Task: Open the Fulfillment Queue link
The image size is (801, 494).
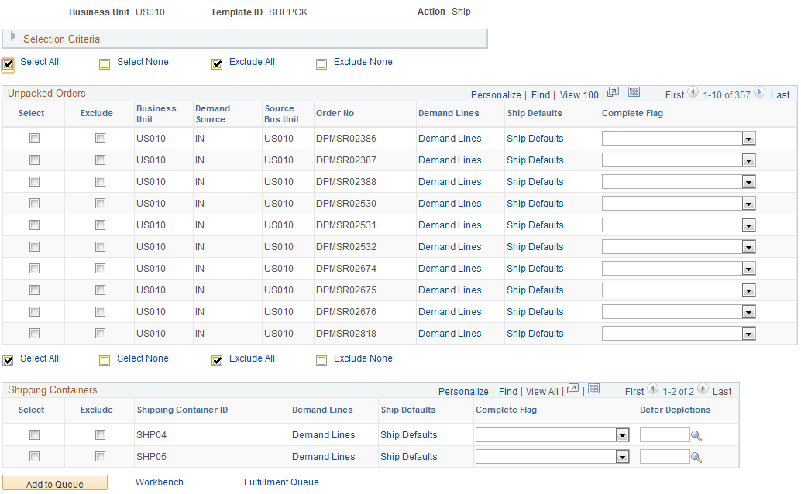Action: (x=281, y=482)
